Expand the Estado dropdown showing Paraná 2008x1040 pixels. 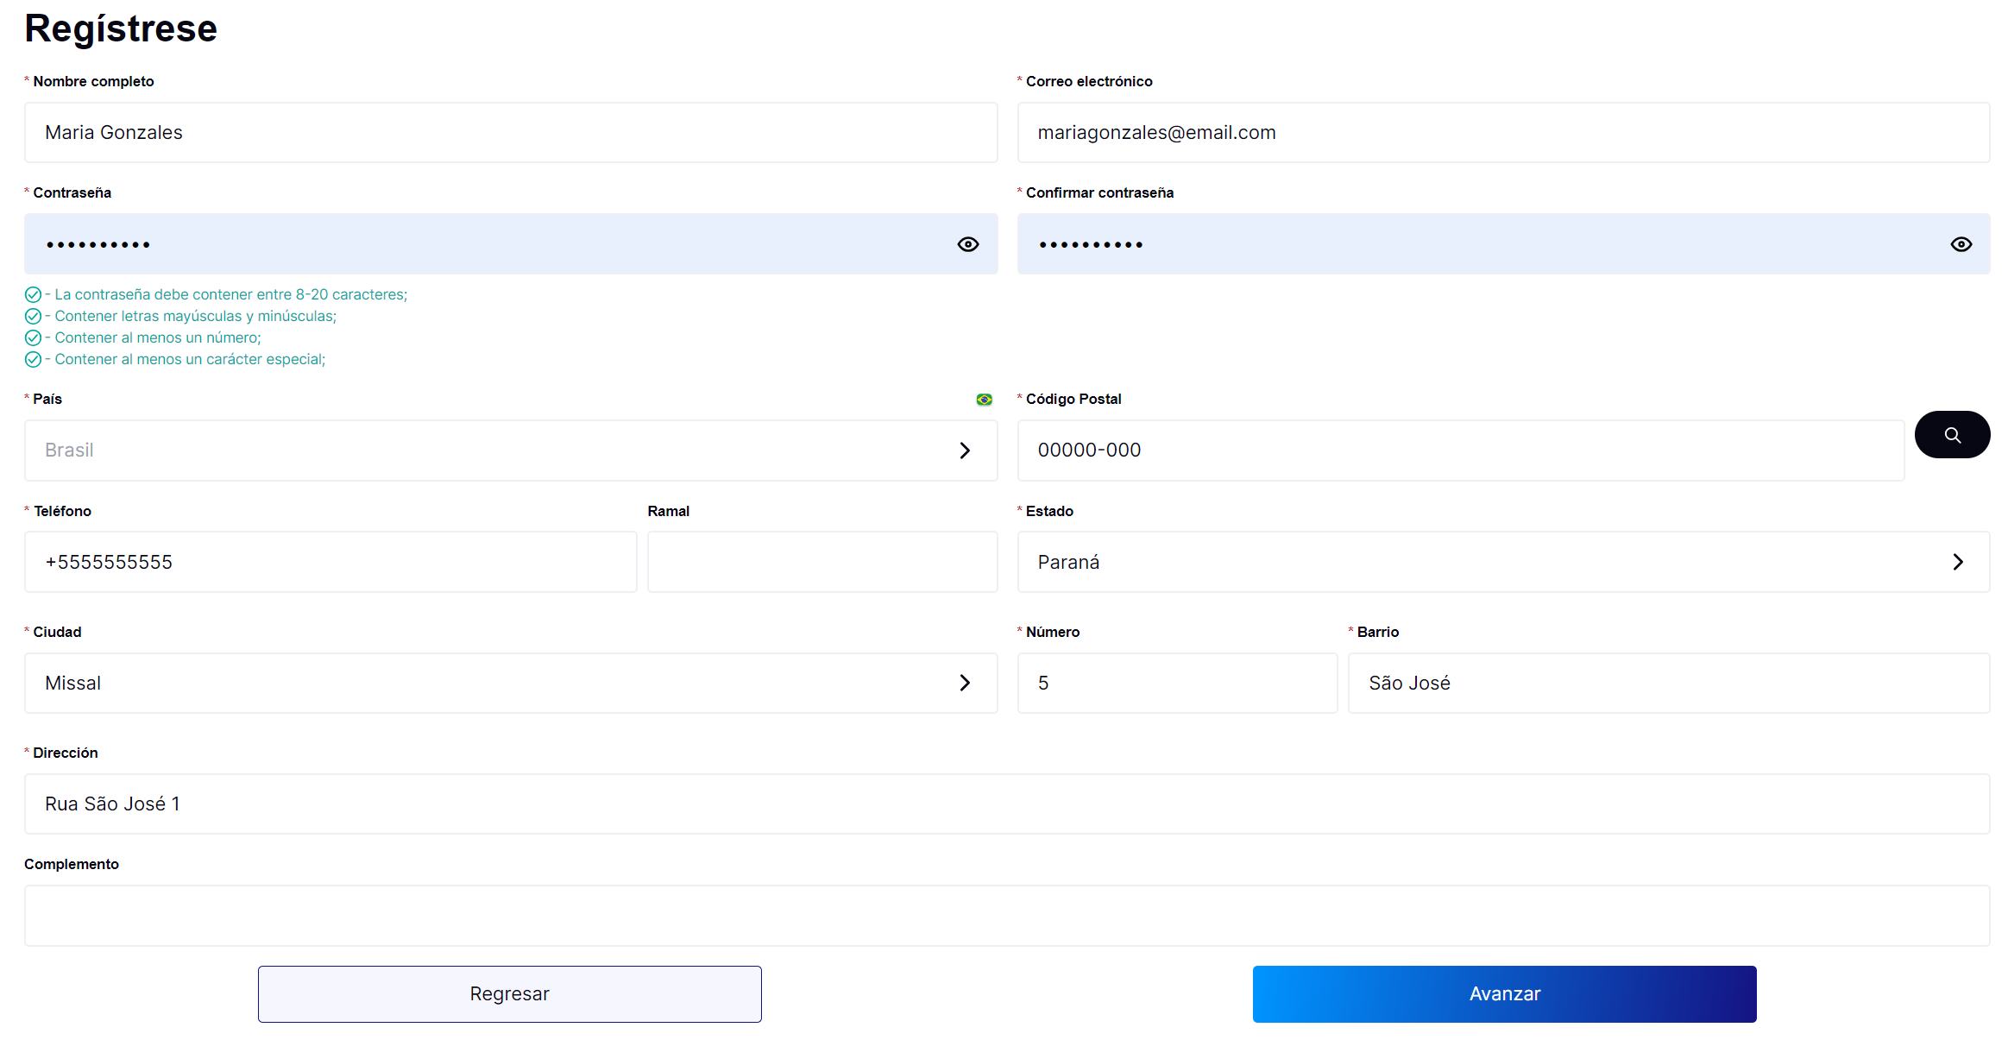[1503, 562]
